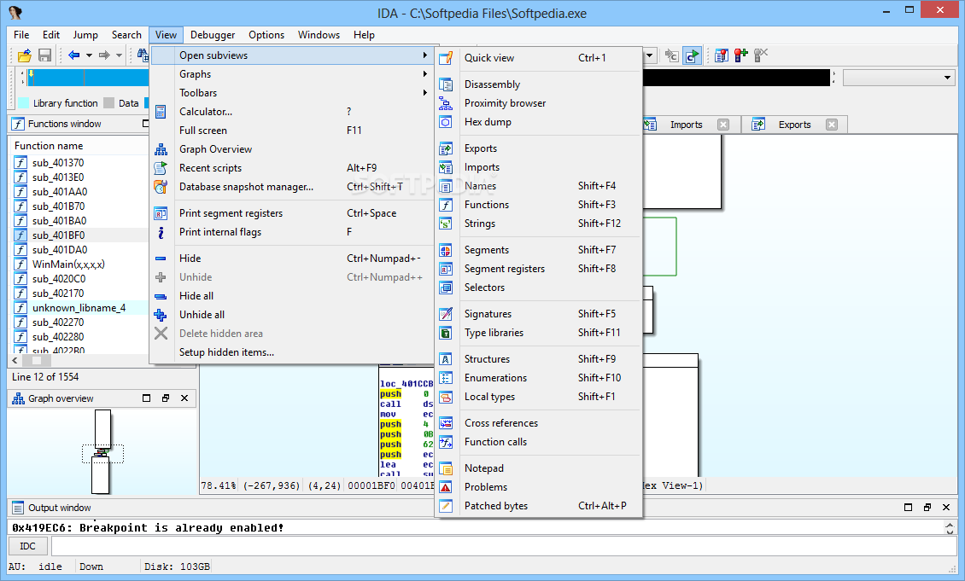The image size is (965, 581).
Task: Click the Cross references submenu icon
Action: tap(446, 423)
